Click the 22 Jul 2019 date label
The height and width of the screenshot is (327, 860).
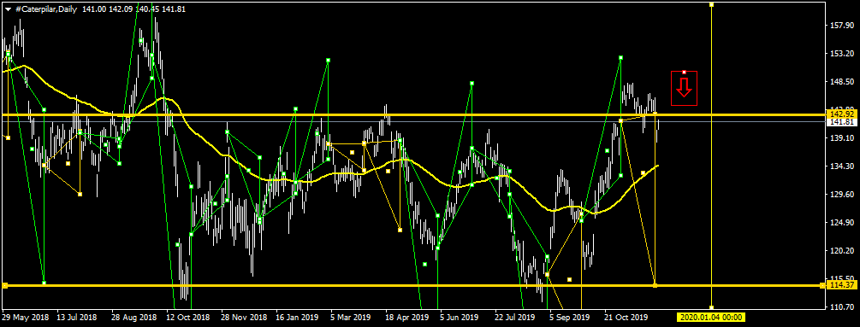pyautogui.click(x=514, y=317)
